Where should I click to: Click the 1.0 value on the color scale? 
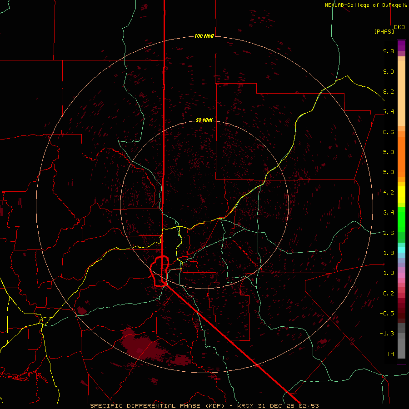point(389,273)
